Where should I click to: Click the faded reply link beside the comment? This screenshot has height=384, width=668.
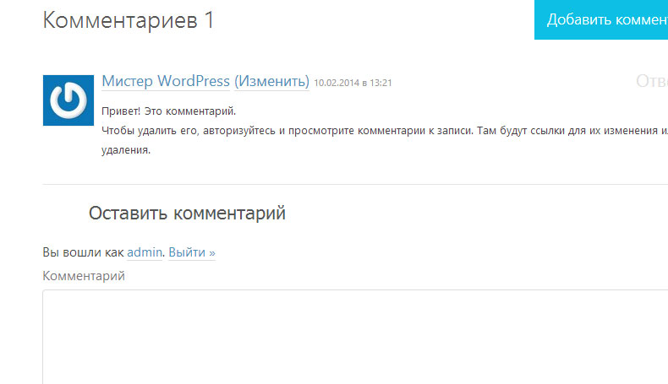point(651,81)
